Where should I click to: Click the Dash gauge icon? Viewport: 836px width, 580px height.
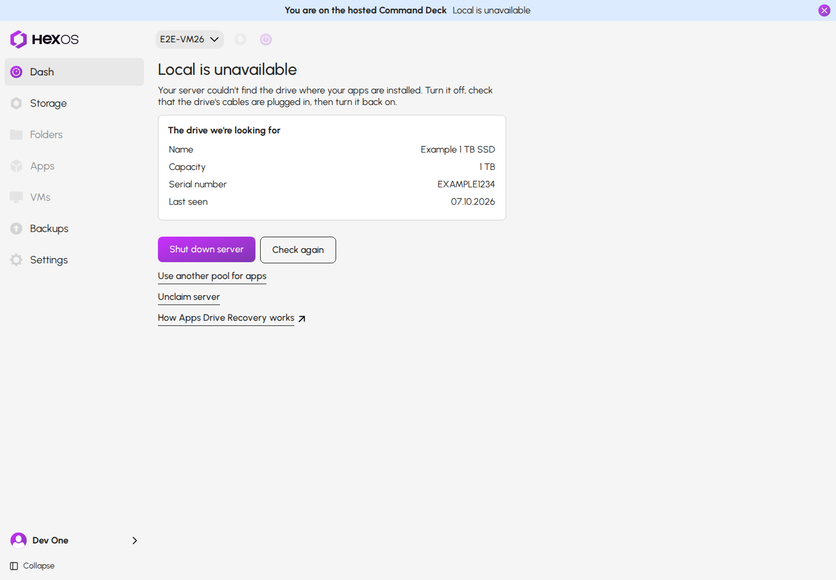point(16,72)
